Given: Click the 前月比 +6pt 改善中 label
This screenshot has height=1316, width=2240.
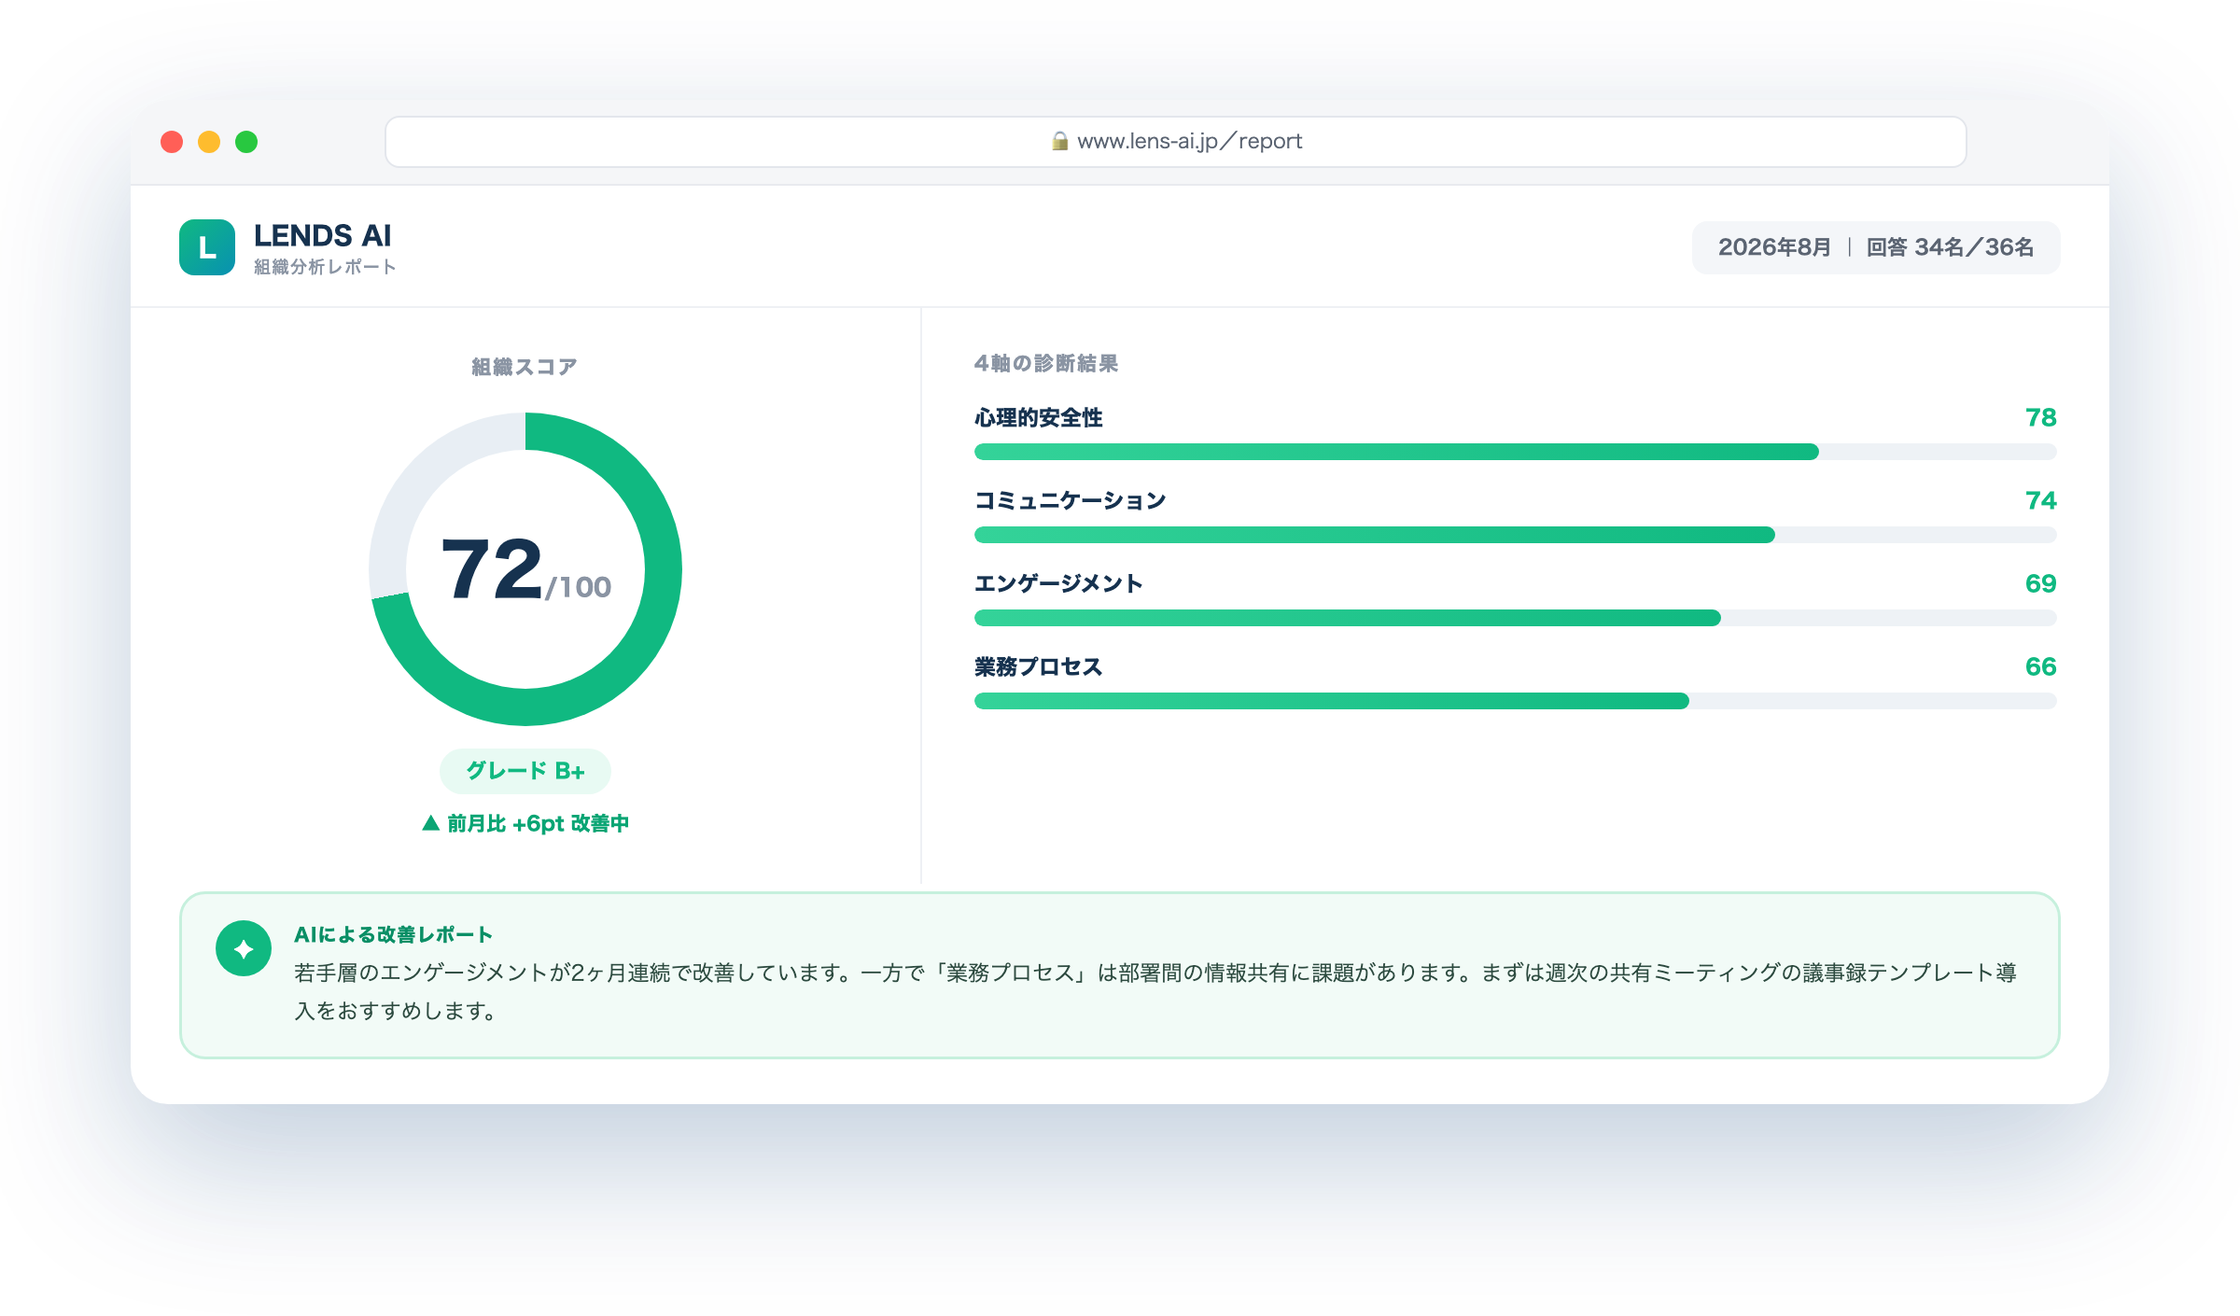Looking at the screenshot, I should click(x=538, y=823).
